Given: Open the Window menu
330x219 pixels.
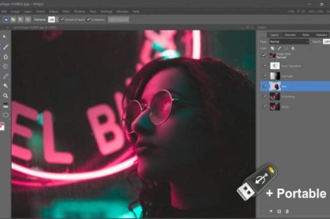Looking at the screenshot, I should 122,12.
